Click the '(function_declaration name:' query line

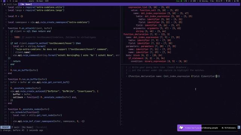[x=174, y=76]
